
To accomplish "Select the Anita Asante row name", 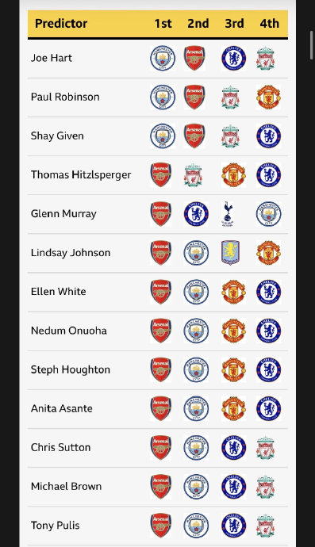I will (x=62, y=408).
